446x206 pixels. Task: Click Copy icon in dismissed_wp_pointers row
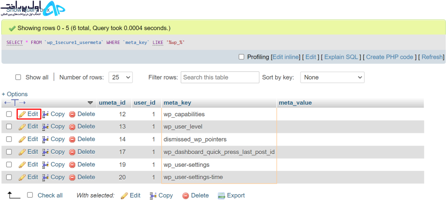(45, 139)
